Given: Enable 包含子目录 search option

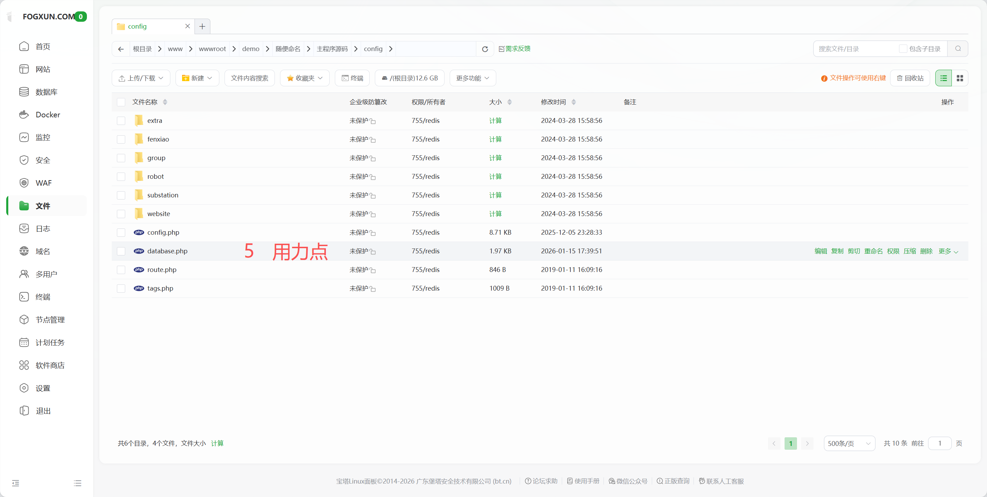Looking at the screenshot, I should click(x=904, y=49).
